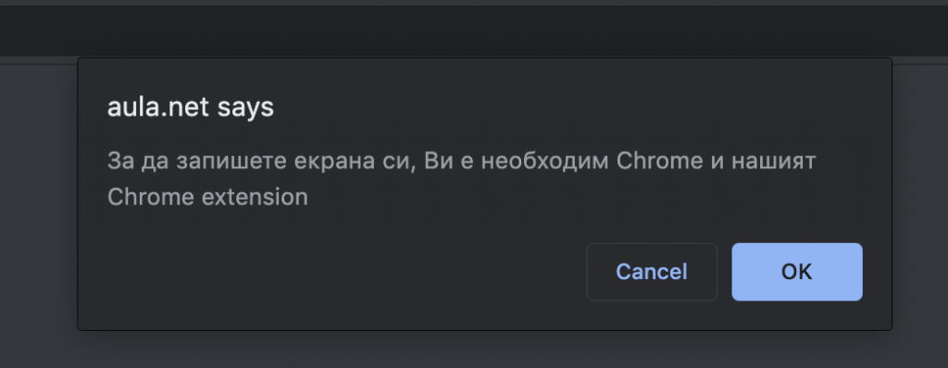Click the Bulgarian message text line
This screenshot has width=948, height=368.
click(461, 161)
